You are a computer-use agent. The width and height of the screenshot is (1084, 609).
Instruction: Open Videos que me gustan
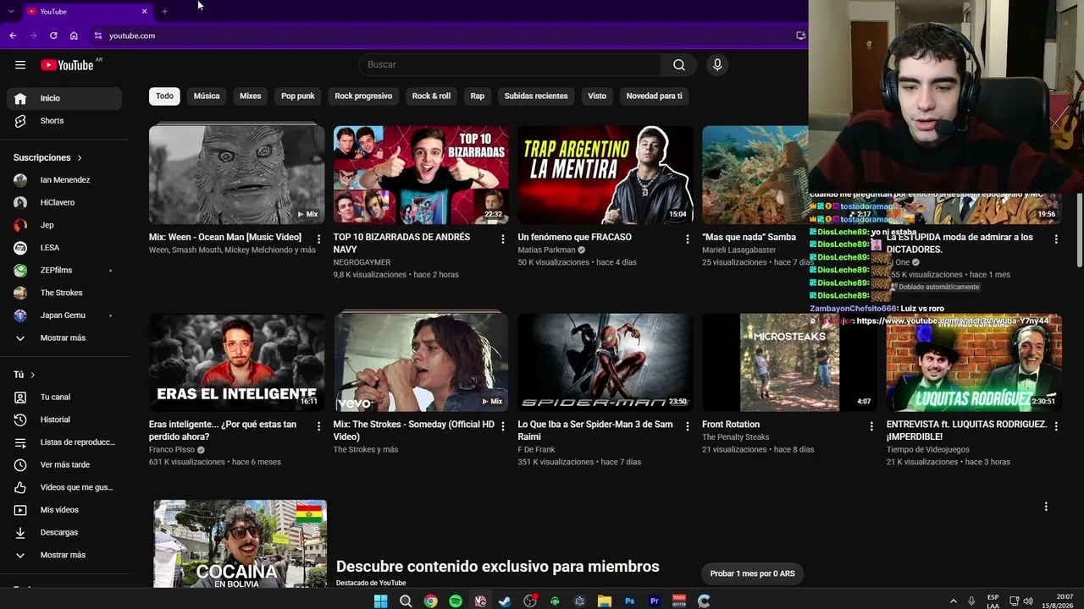[x=64, y=487]
